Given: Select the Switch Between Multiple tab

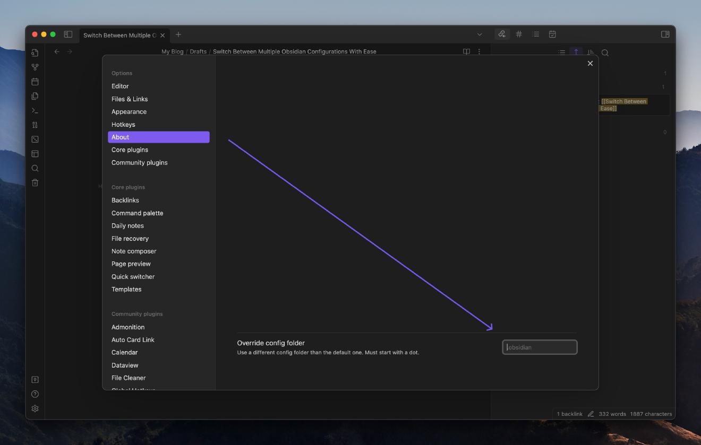Looking at the screenshot, I should pos(120,36).
